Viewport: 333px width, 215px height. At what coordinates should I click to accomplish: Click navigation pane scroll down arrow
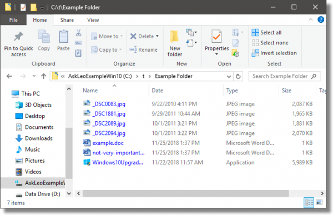tap(69, 193)
